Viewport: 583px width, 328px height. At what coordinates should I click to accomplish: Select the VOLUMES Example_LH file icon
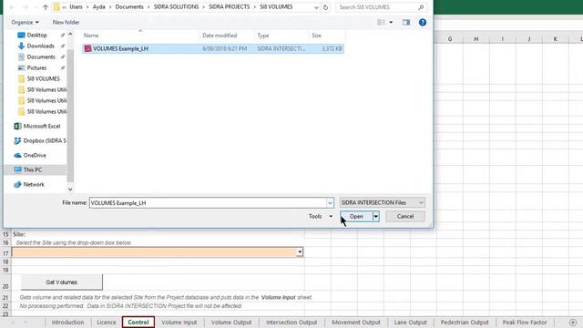(87, 48)
